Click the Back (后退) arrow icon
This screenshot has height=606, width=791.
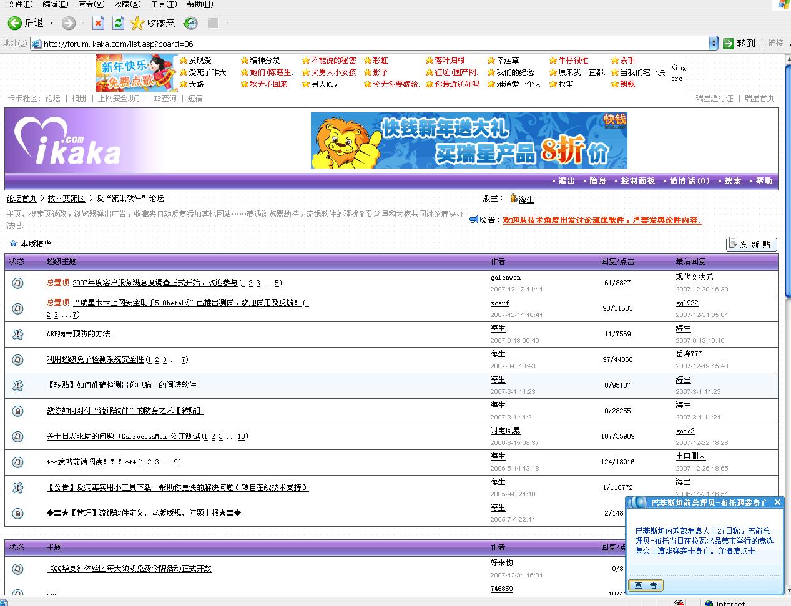click(14, 23)
